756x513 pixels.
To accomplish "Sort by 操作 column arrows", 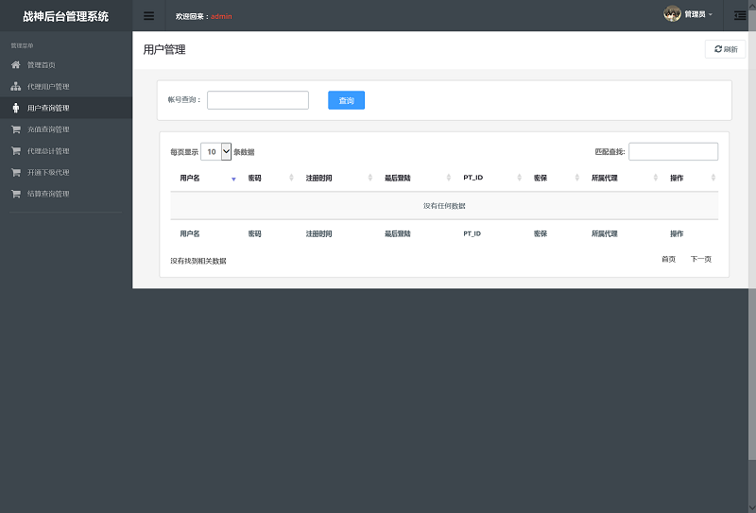I will click(713, 178).
